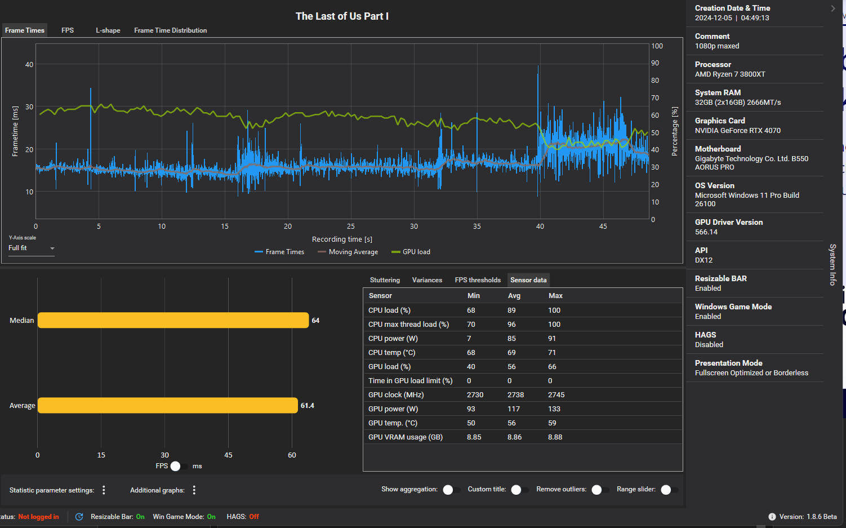
Task: Select the GPU power (W) row label
Action: click(393, 409)
